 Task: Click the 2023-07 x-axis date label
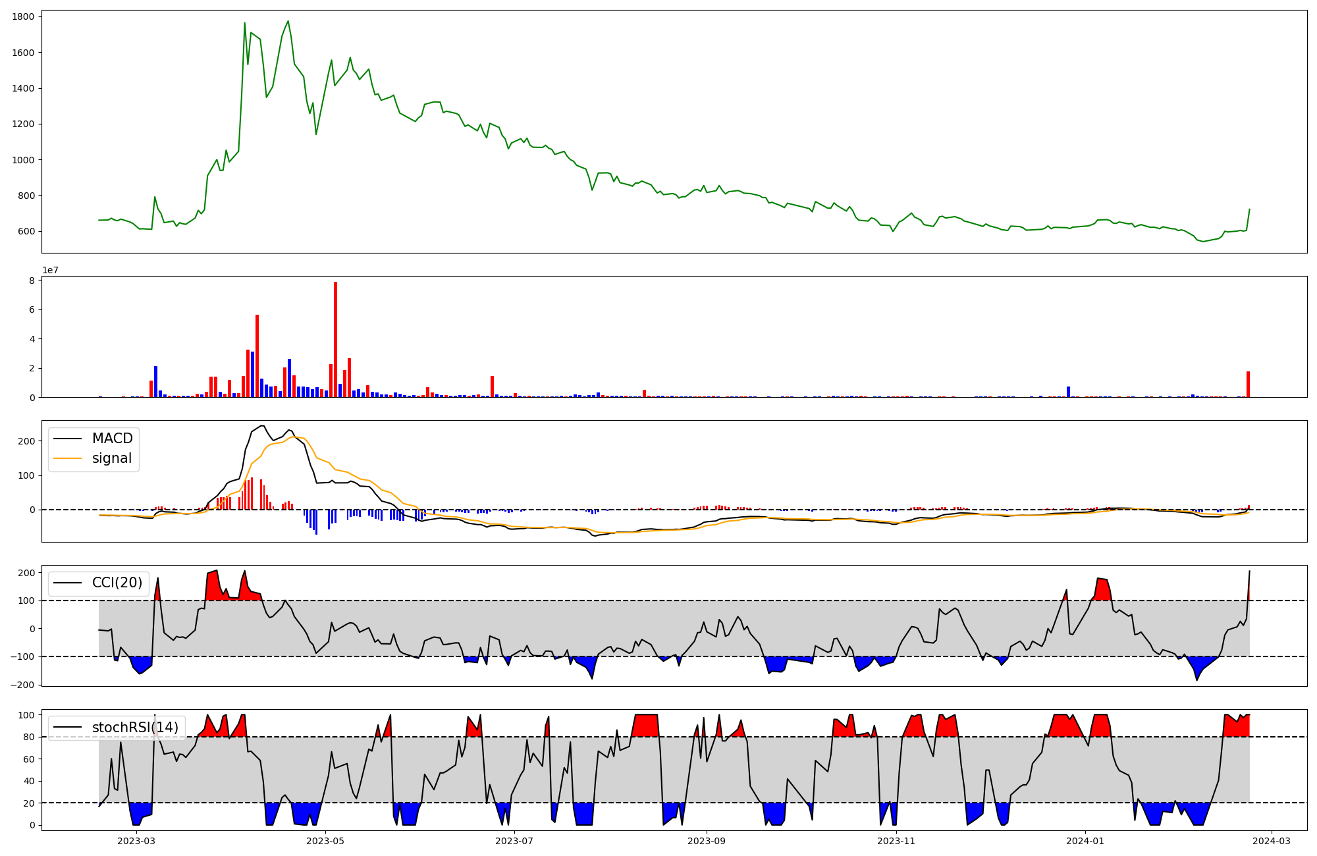pyautogui.click(x=514, y=841)
